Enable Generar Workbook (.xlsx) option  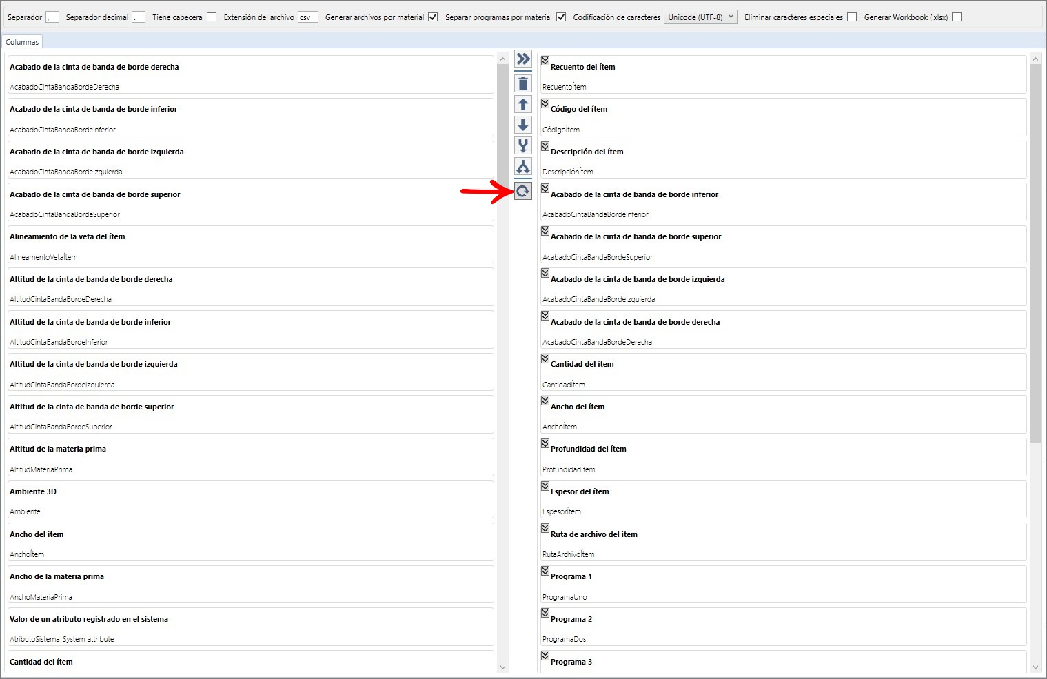(957, 17)
